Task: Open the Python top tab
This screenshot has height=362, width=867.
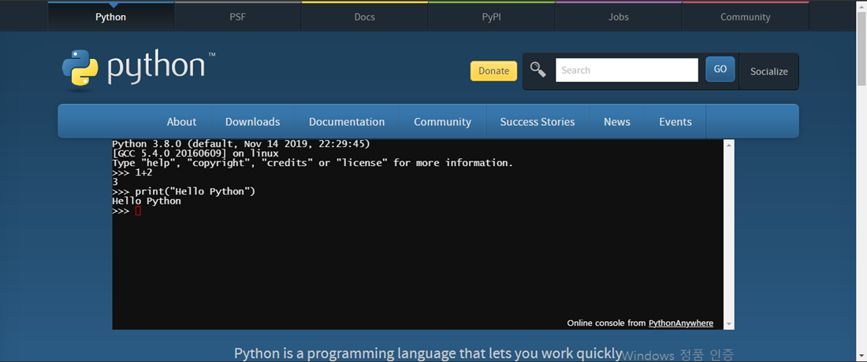Action: [110, 17]
